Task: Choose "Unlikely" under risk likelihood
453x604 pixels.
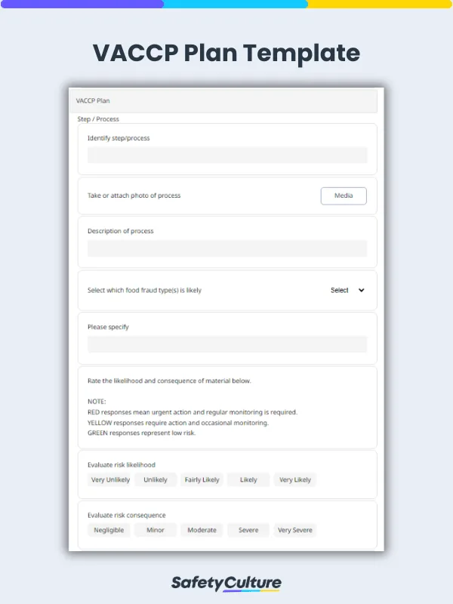Action: (156, 479)
